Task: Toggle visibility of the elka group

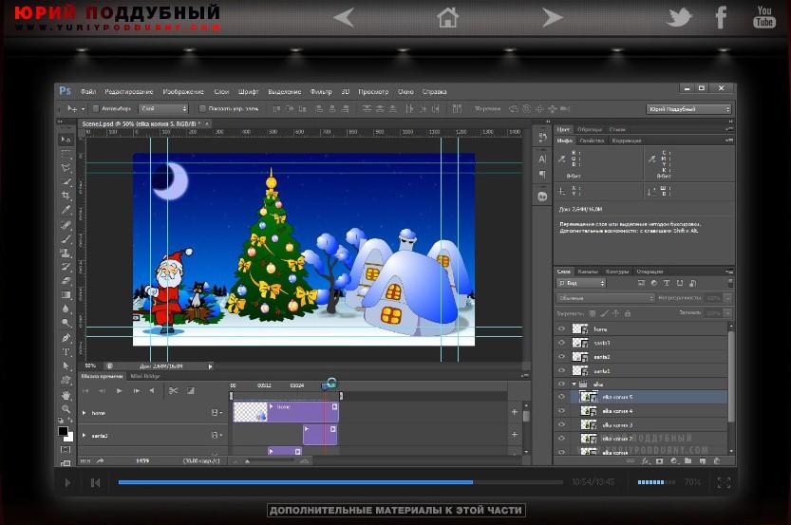Action: (x=561, y=384)
